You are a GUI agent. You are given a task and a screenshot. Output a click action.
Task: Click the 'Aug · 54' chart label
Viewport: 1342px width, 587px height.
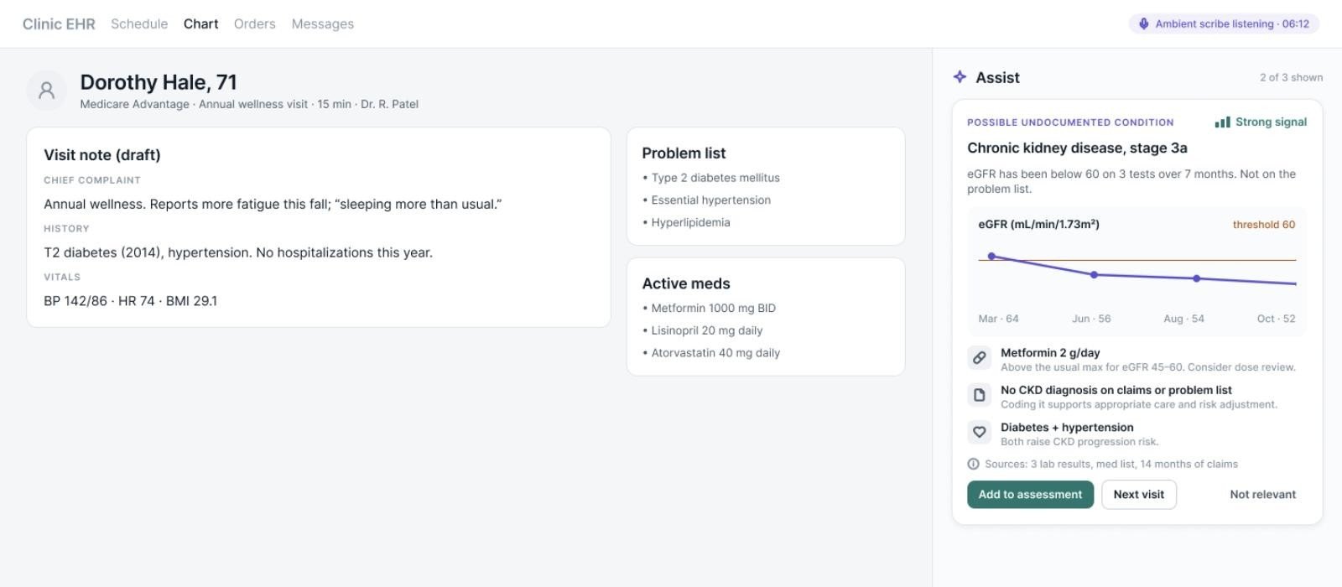click(x=1183, y=319)
